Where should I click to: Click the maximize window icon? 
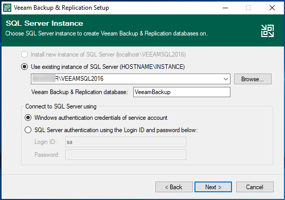pos(248,8)
